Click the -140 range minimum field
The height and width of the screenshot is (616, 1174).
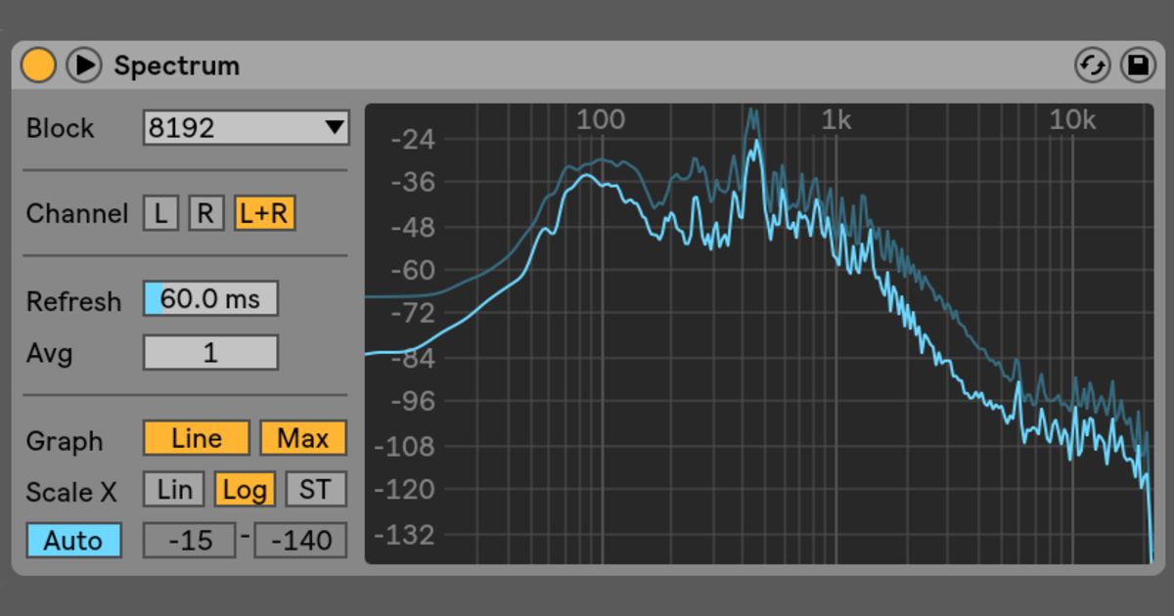[x=300, y=541]
